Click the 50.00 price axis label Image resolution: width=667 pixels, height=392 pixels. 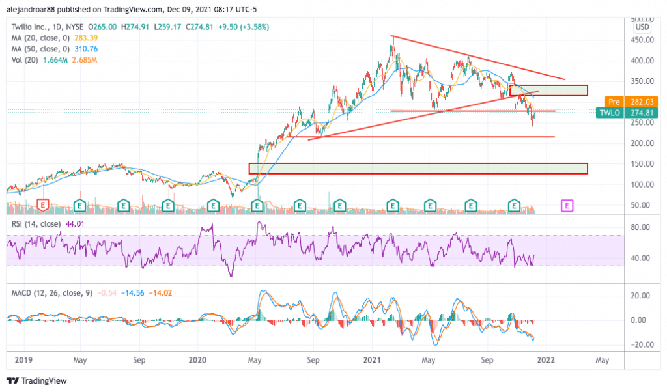coord(641,205)
